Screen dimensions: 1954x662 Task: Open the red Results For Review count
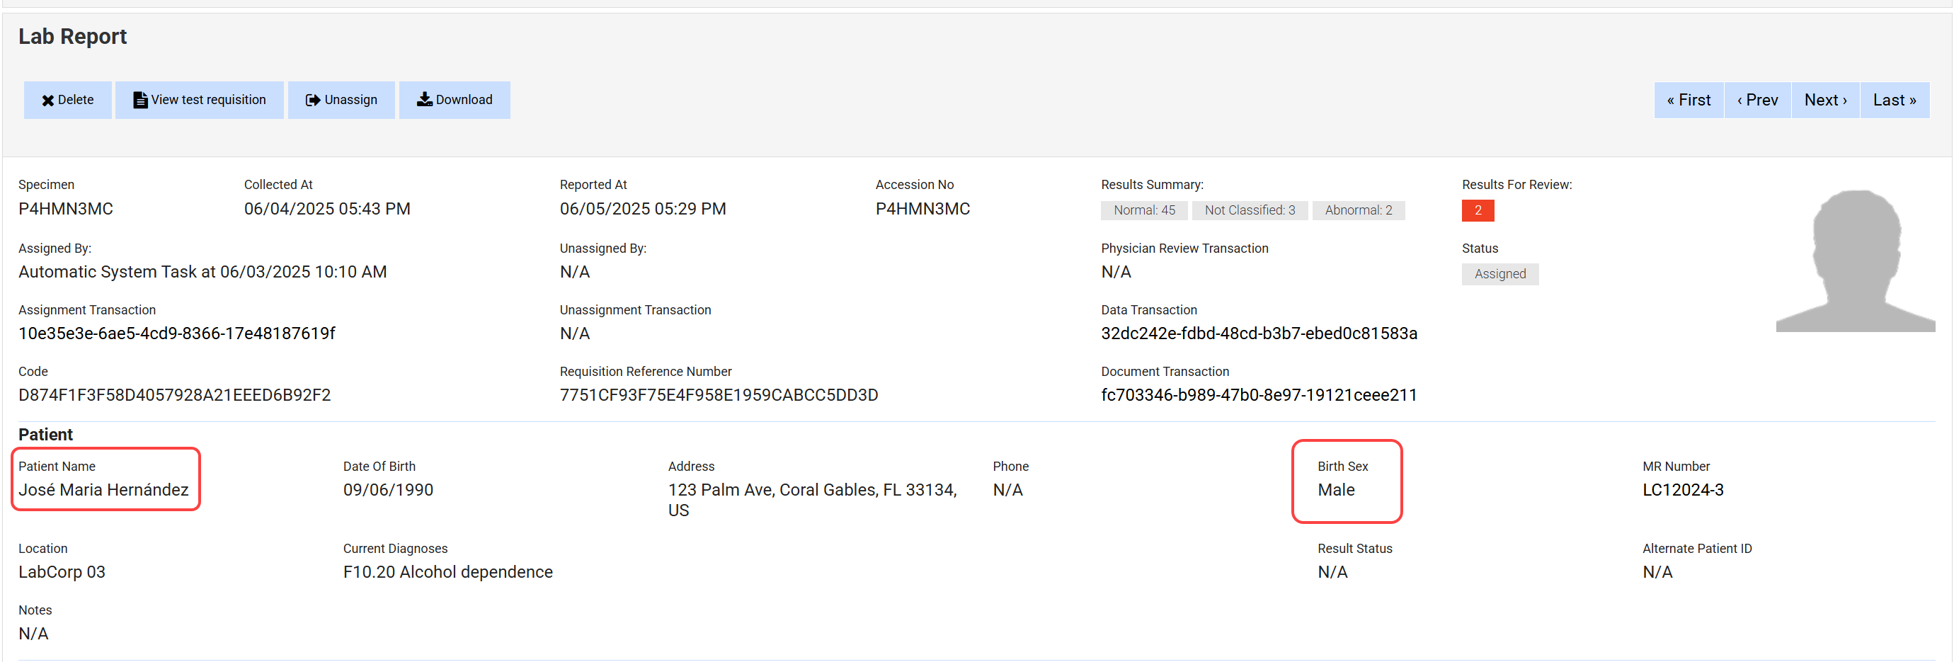click(1477, 210)
